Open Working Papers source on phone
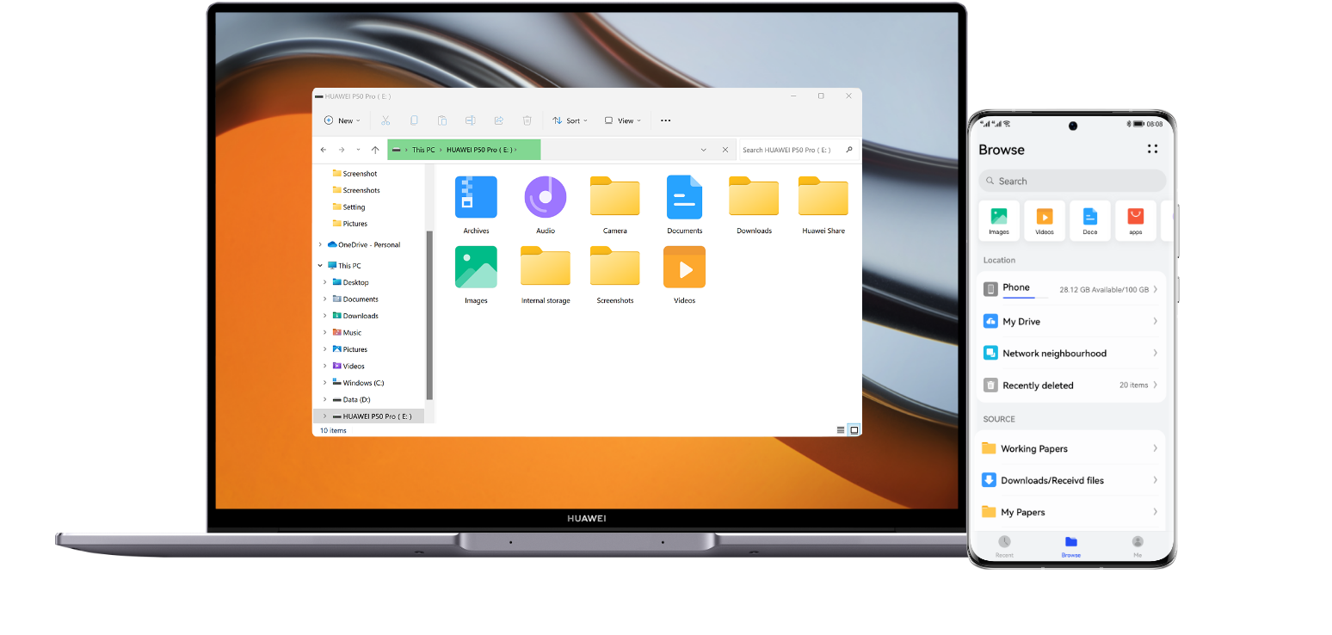The image size is (1332, 635). pos(1071,448)
